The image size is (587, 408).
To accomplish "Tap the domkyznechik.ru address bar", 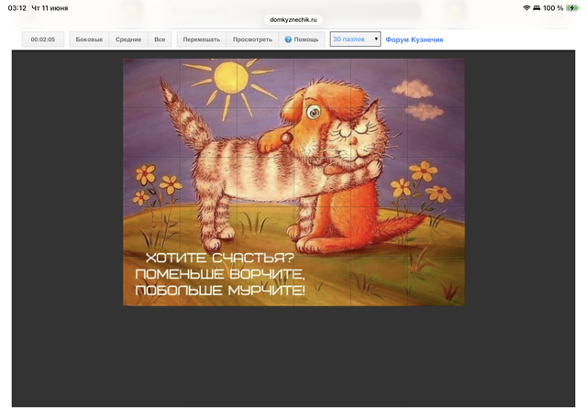I will pyautogui.click(x=293, y=19).
